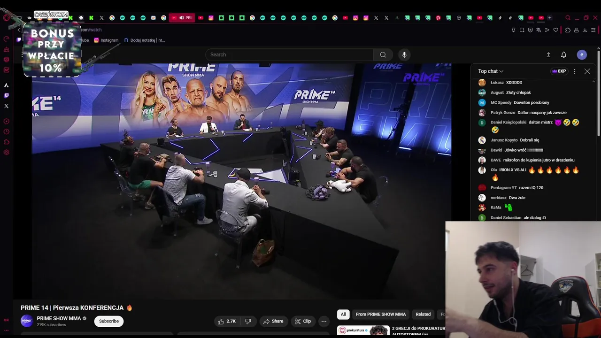Image resolution: width=601 pixels, height=338 pixels.
Task: Open the translate page icon
Action: 539,30
